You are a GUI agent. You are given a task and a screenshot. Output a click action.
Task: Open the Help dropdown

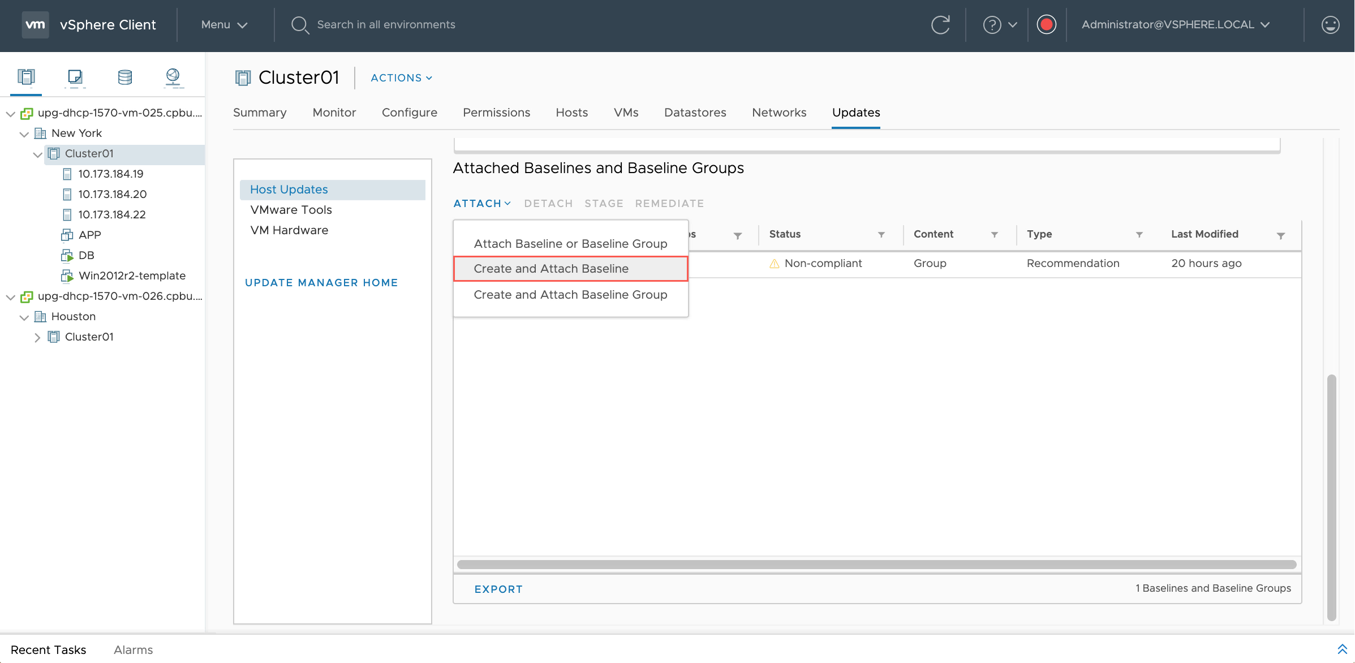[x=1000, y=25]
